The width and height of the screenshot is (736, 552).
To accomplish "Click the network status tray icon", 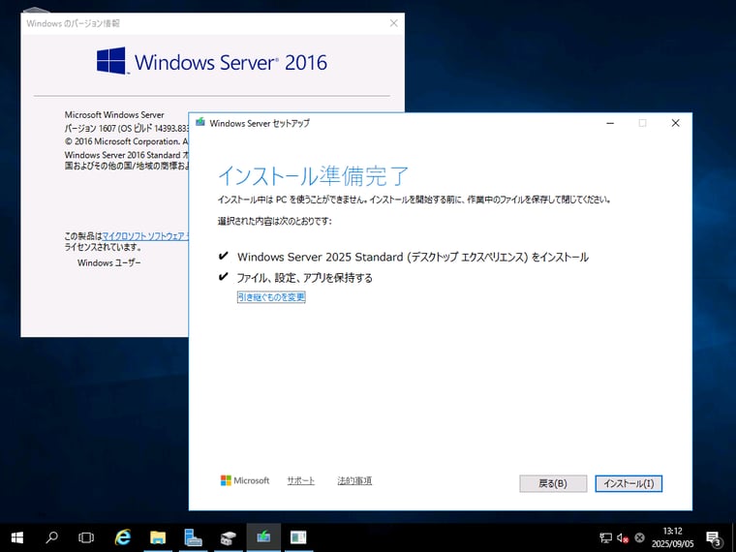I will (605, 537).
